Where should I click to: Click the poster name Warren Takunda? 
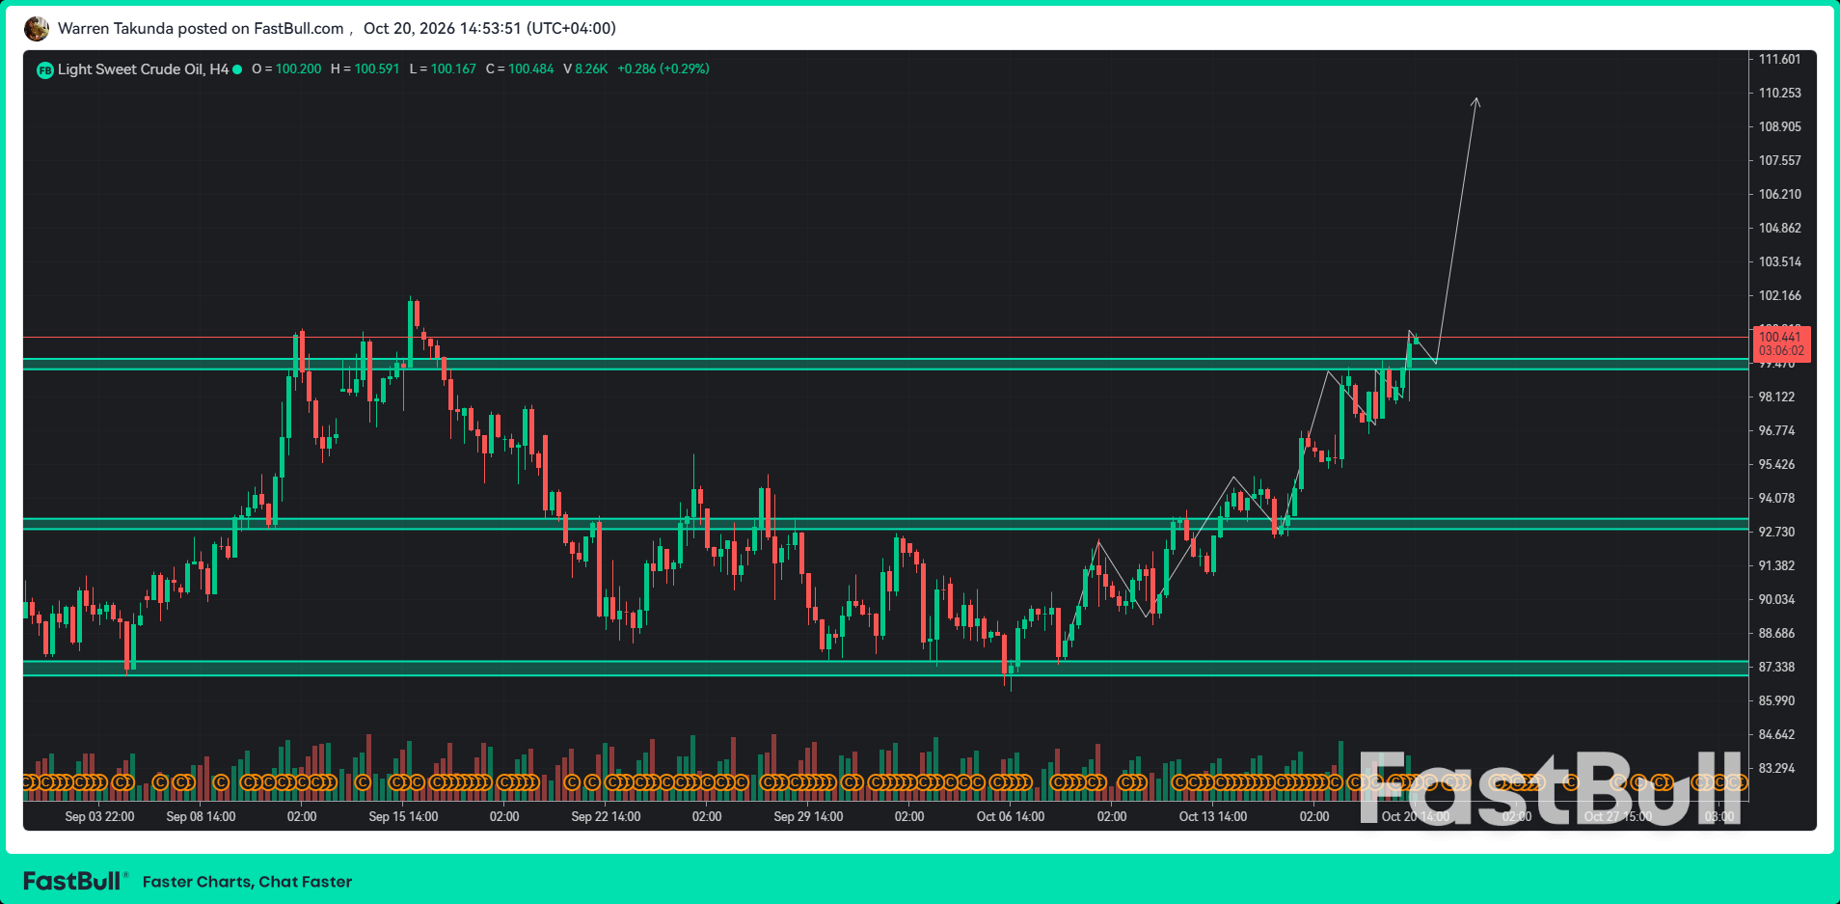[x=116, y=29]
